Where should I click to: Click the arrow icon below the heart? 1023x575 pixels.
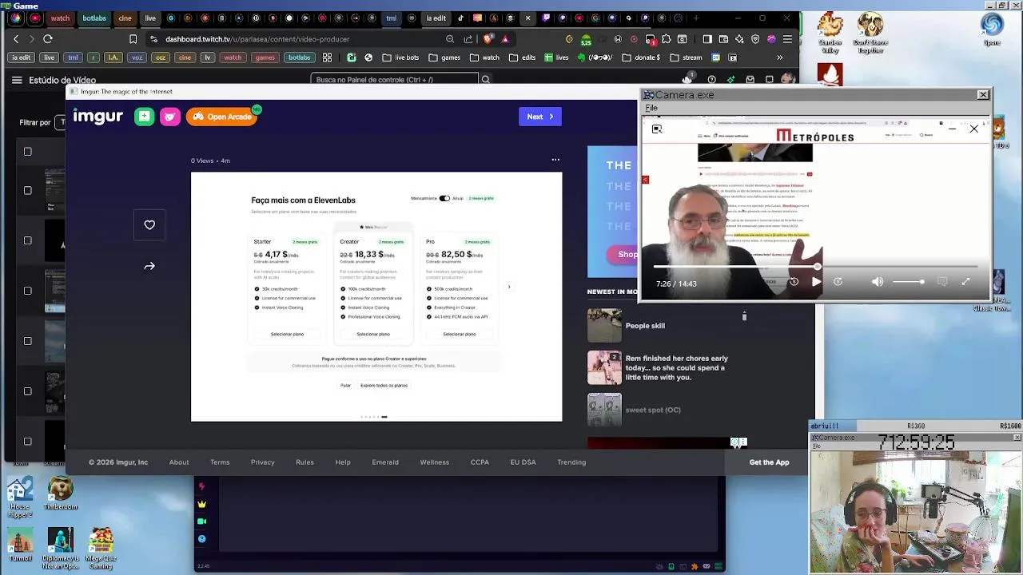149,266
